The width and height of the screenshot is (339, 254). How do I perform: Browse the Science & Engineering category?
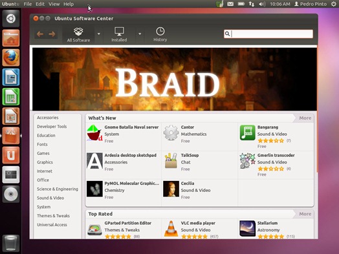[x=58, y=189]
